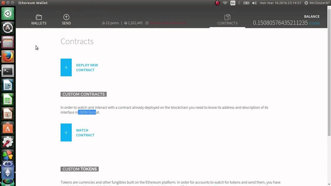Viewport: 331px width, 186px height.
Task: Launch Firefox from the dock
Action: pos(8,56)
